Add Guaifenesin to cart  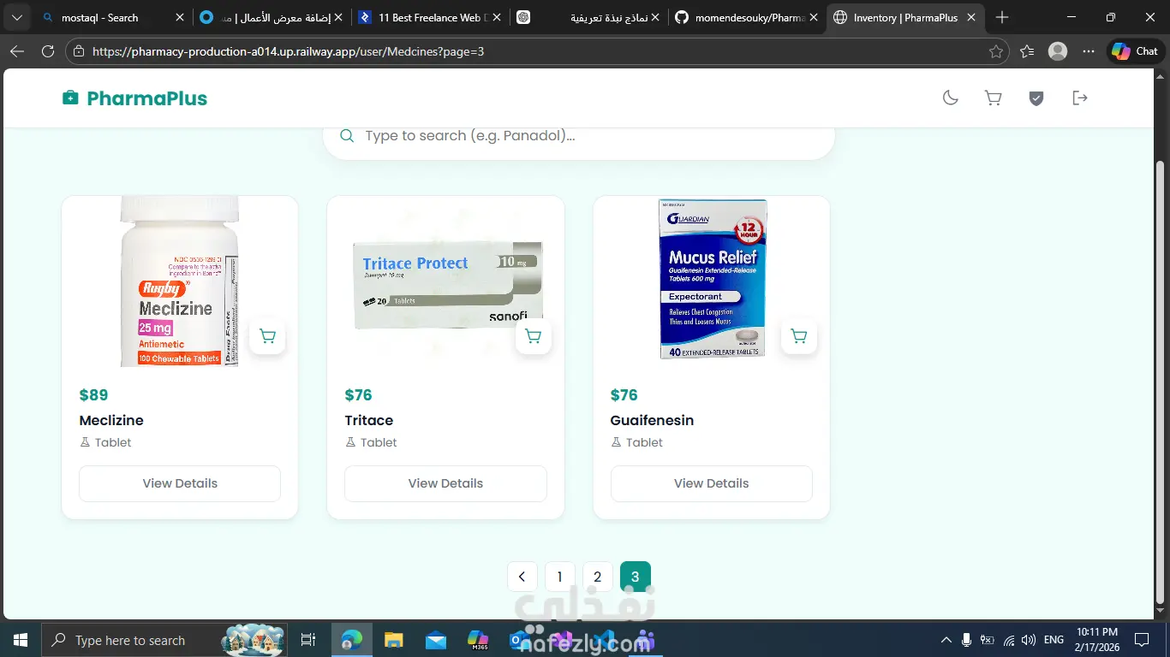(x=799, y=336)
